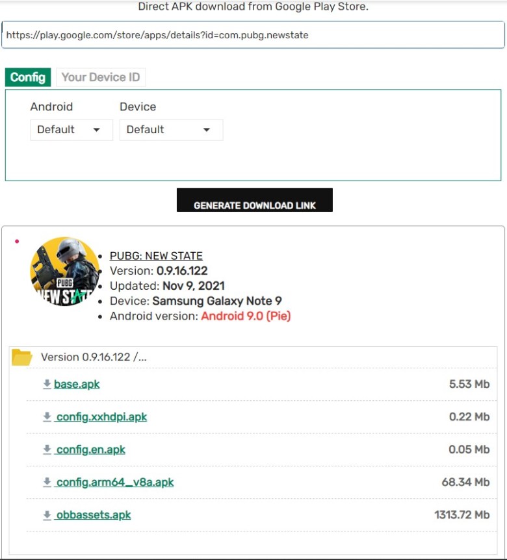Image resolution: width=507 pixels, height=560 pixels.
Task: Download config.xxhdpi.apk file link
Action: [101, 417]
